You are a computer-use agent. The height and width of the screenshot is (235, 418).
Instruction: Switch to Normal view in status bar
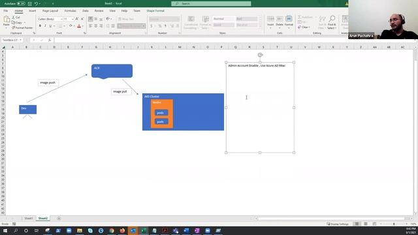click(357, 224)
